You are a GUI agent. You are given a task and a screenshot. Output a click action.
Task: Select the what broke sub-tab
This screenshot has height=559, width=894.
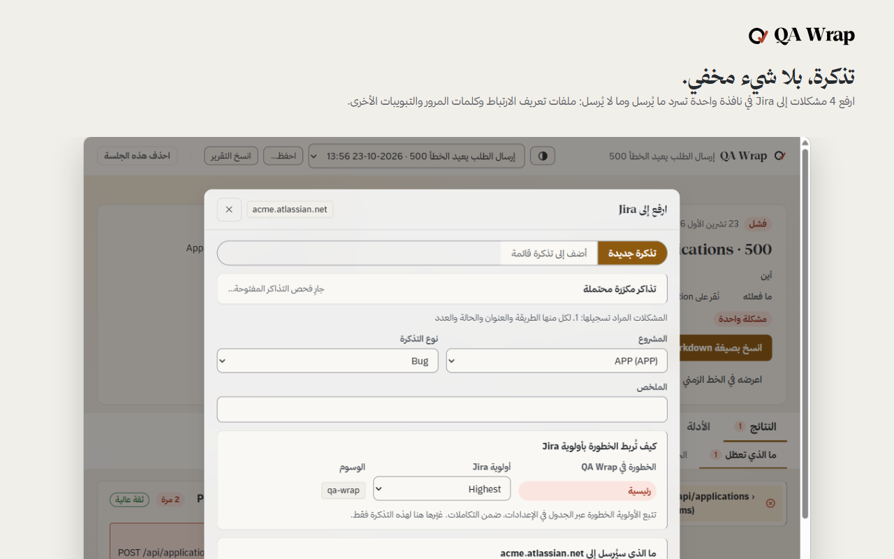pos(744,455)
